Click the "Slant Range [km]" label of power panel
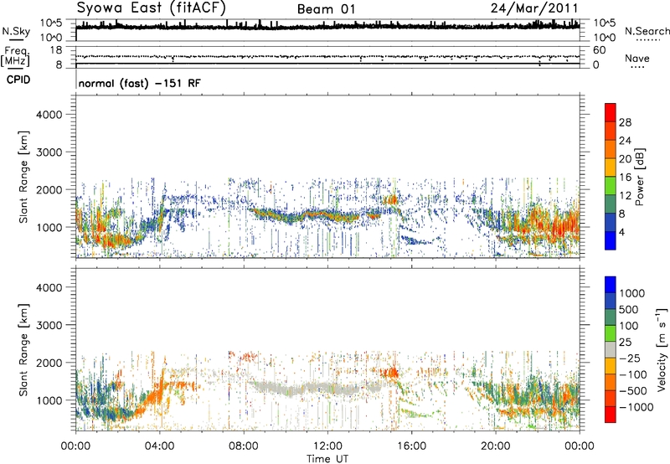 coord(23,177)
